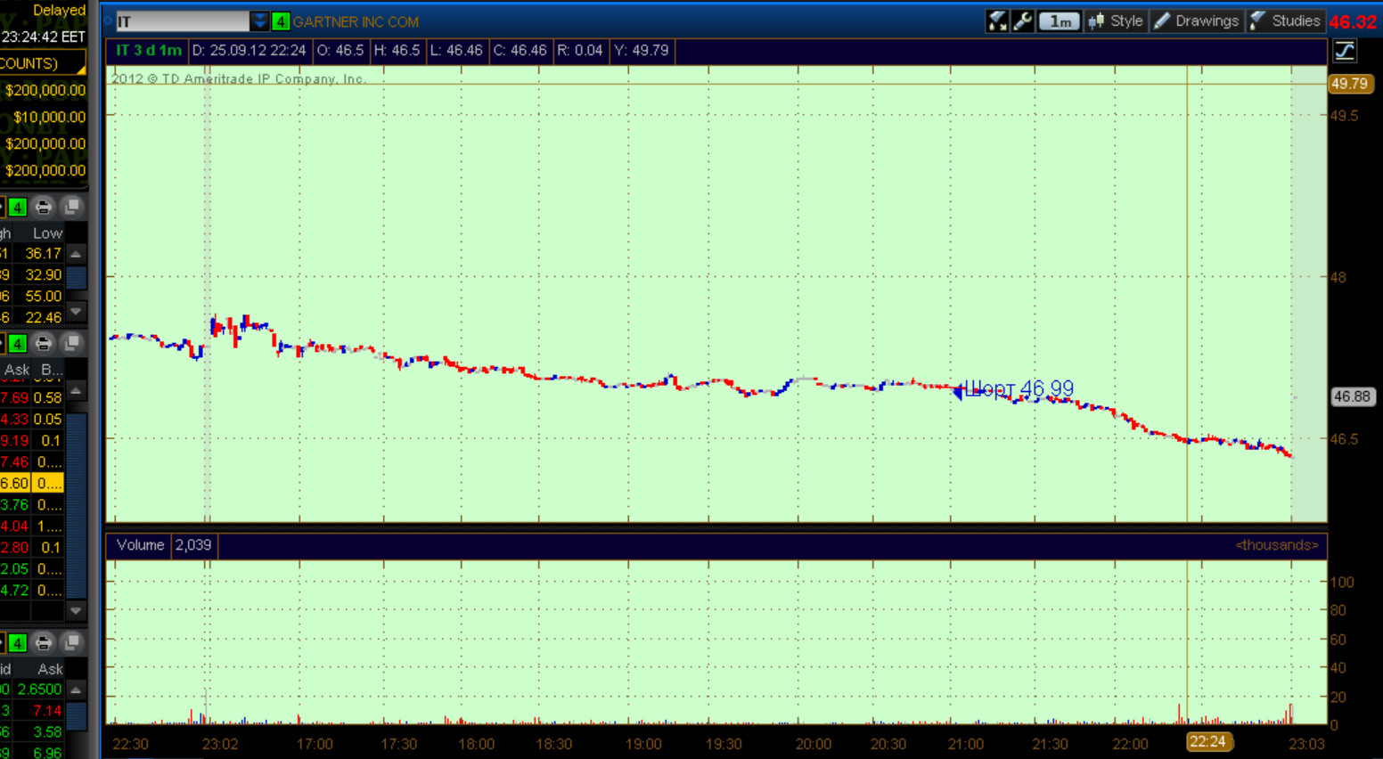1383x759 pixels.
Task: Open the quick study flask icon
Action: tap(997, 21)
